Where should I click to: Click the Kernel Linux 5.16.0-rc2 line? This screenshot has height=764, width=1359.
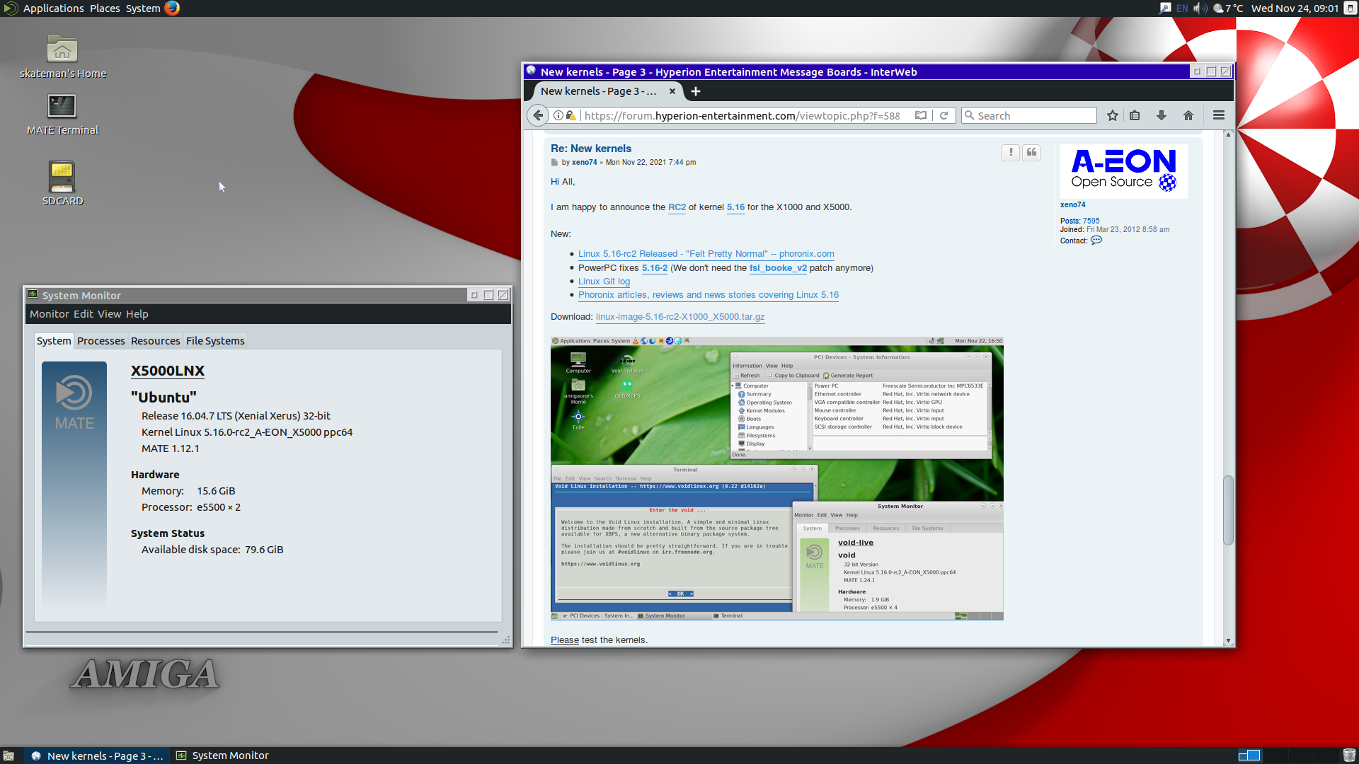point(247,432)
